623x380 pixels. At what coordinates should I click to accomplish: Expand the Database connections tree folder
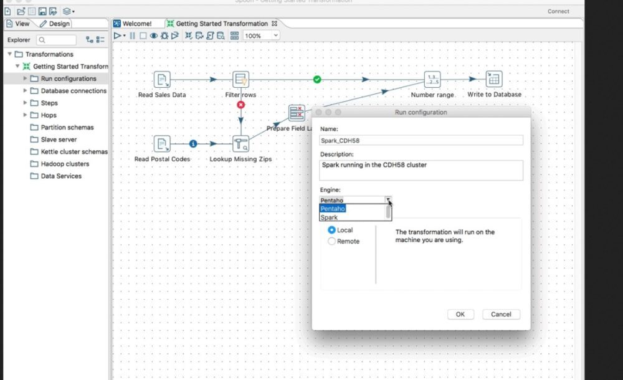coord(26,91)
